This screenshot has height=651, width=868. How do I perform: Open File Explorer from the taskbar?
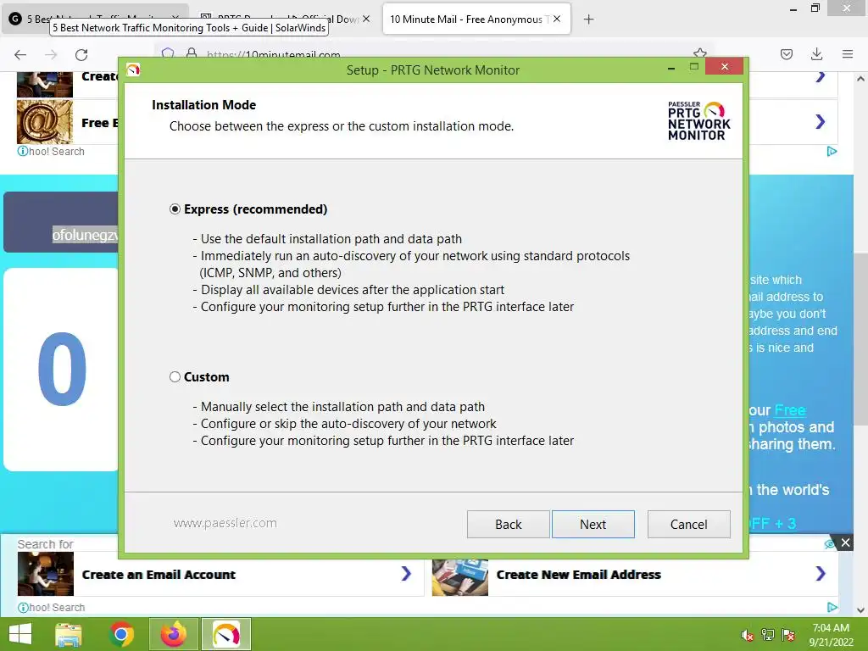[x=69, y=634]
